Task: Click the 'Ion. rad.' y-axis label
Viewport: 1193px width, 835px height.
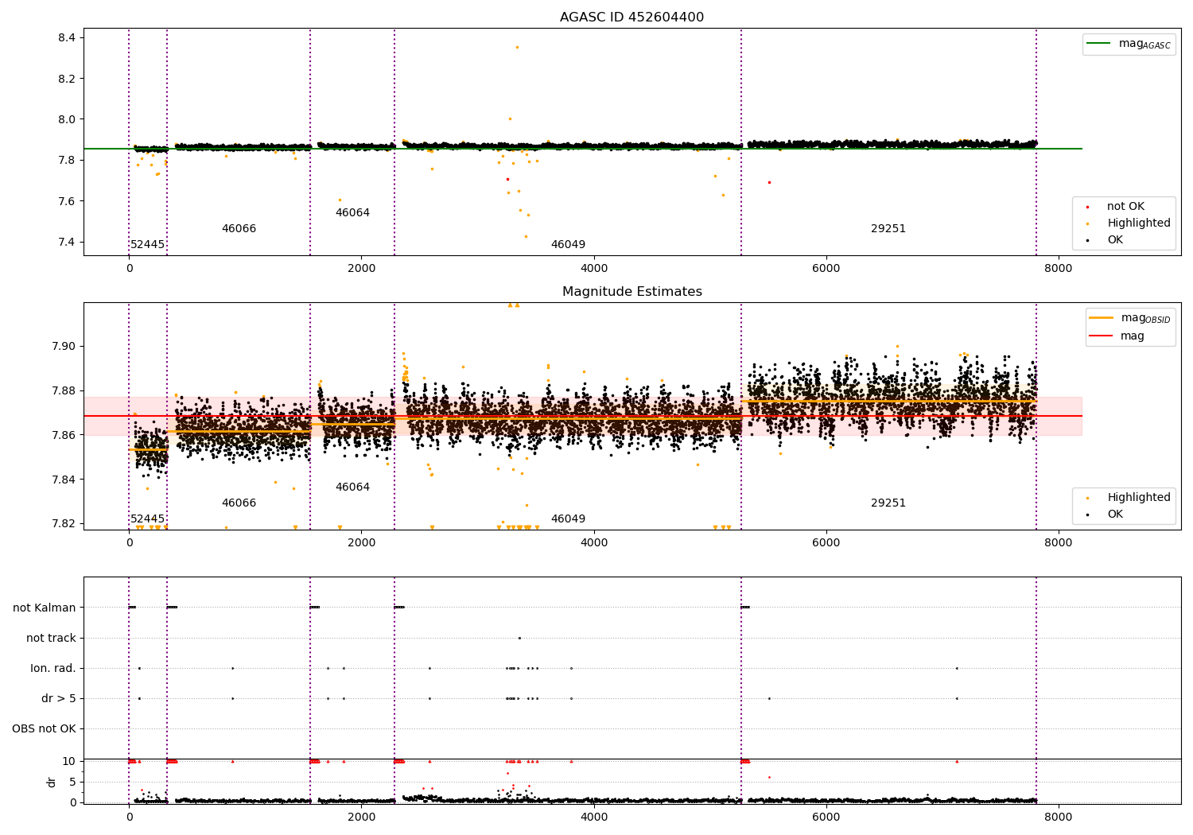Action: [x=53, y=669]
